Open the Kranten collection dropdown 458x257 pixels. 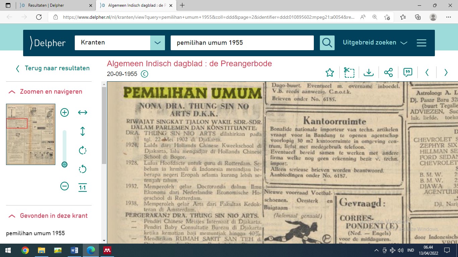(157, 43)
